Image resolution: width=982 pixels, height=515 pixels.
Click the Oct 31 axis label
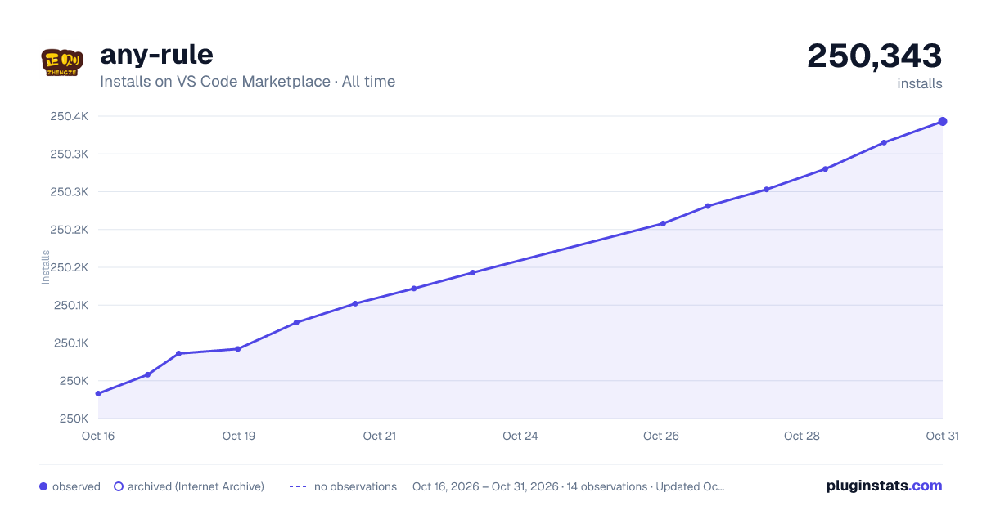pos(942,436)
